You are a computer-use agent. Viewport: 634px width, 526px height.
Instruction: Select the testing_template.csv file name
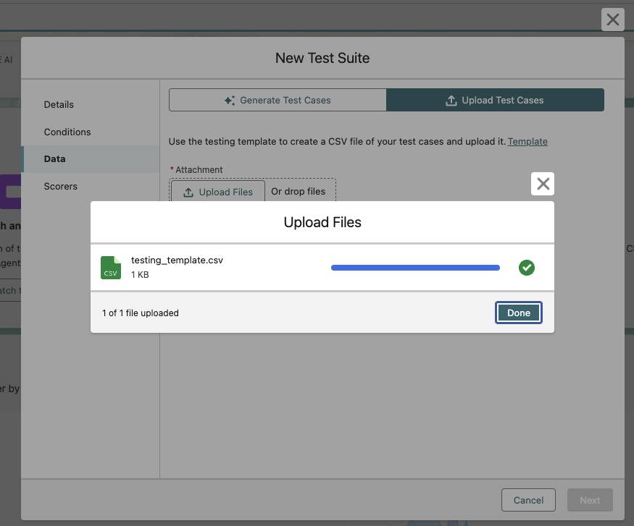click(177, 260)
